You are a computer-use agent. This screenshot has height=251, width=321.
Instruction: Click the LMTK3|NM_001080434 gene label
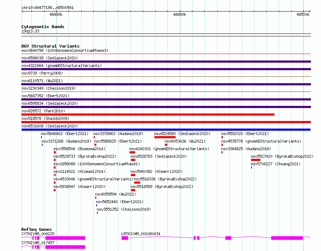click(x=141, y=234)
